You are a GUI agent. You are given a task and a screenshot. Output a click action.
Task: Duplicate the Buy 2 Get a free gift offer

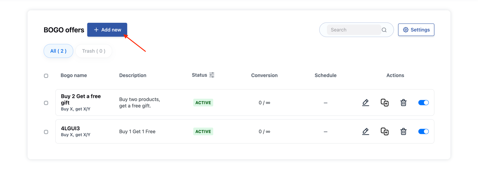click(x=384, y=102)
